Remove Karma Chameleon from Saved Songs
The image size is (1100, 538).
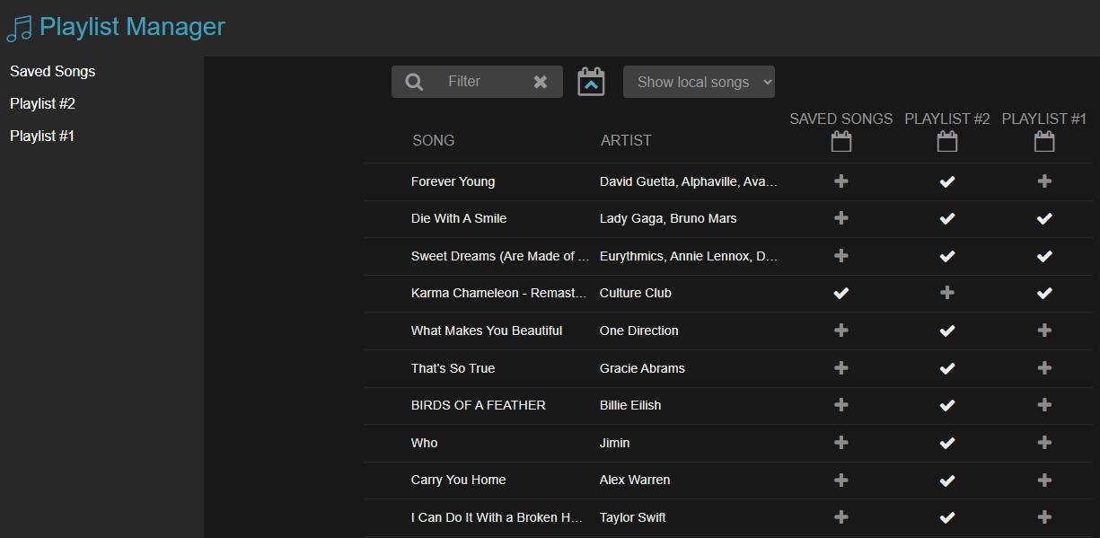[840, 293]
